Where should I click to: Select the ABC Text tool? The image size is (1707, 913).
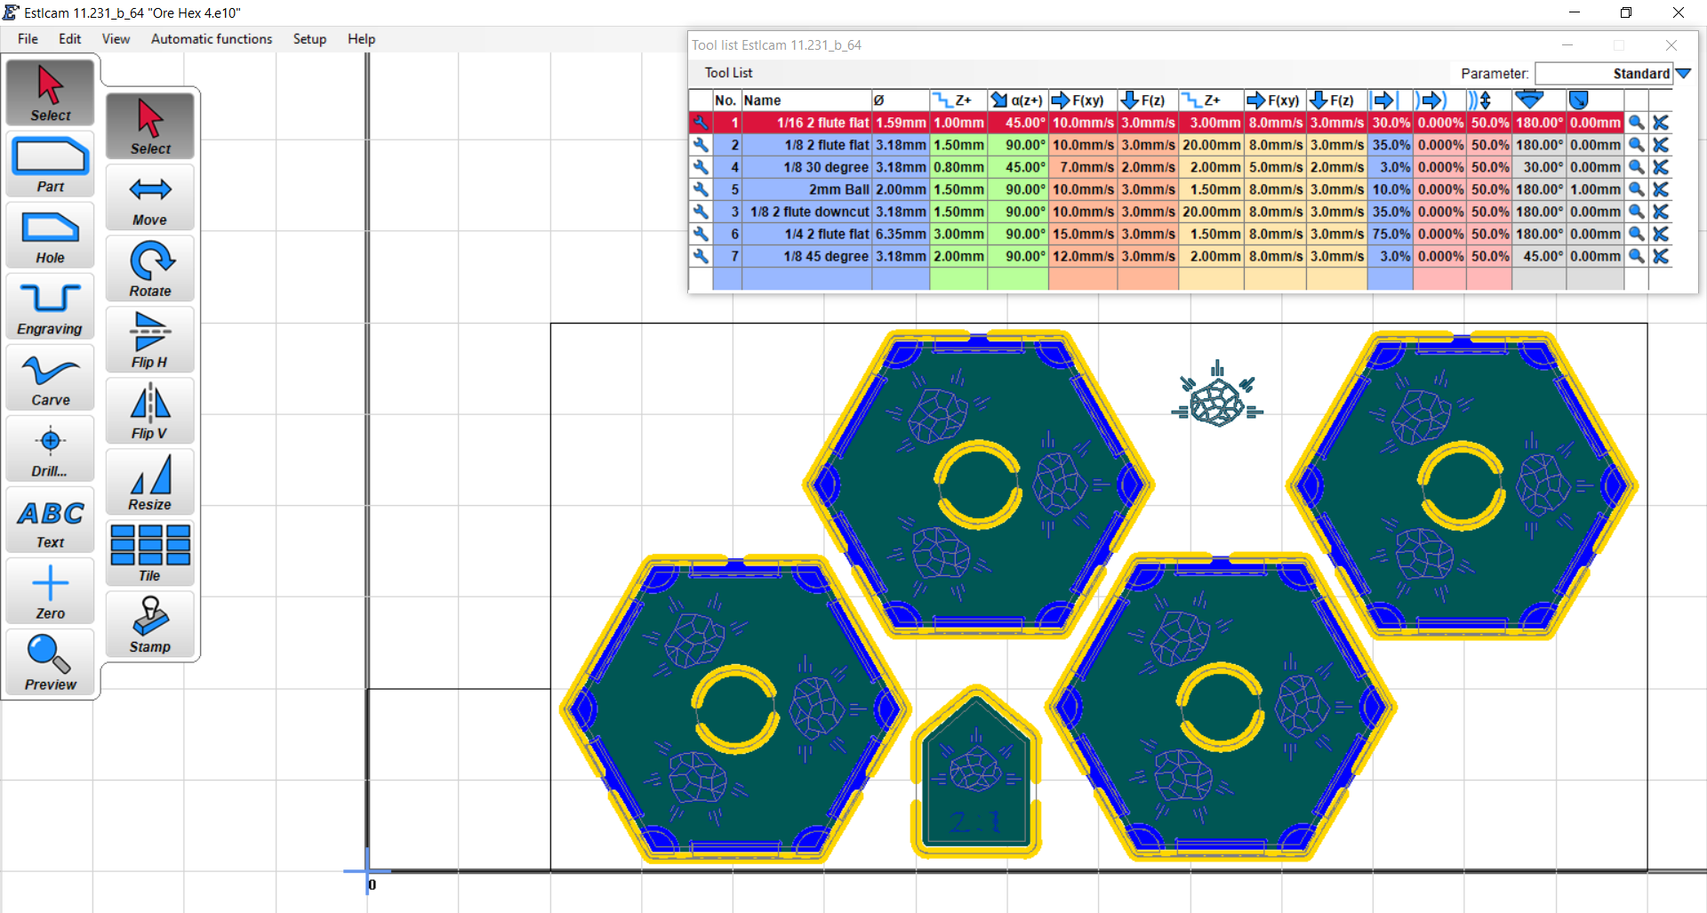coord(51,520)
